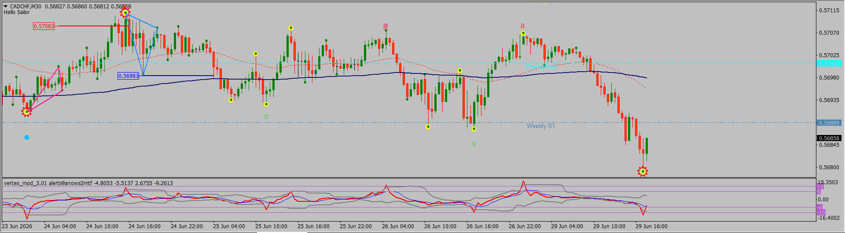Screen dimensions: 845x233
Task: Click the red starburst marker at the 24 Jun peak
Action: (x=125, y=13)
